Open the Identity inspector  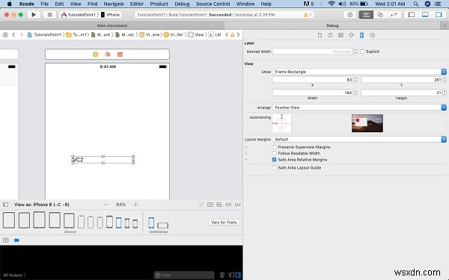pyautogui.click(x=340, y=35)
